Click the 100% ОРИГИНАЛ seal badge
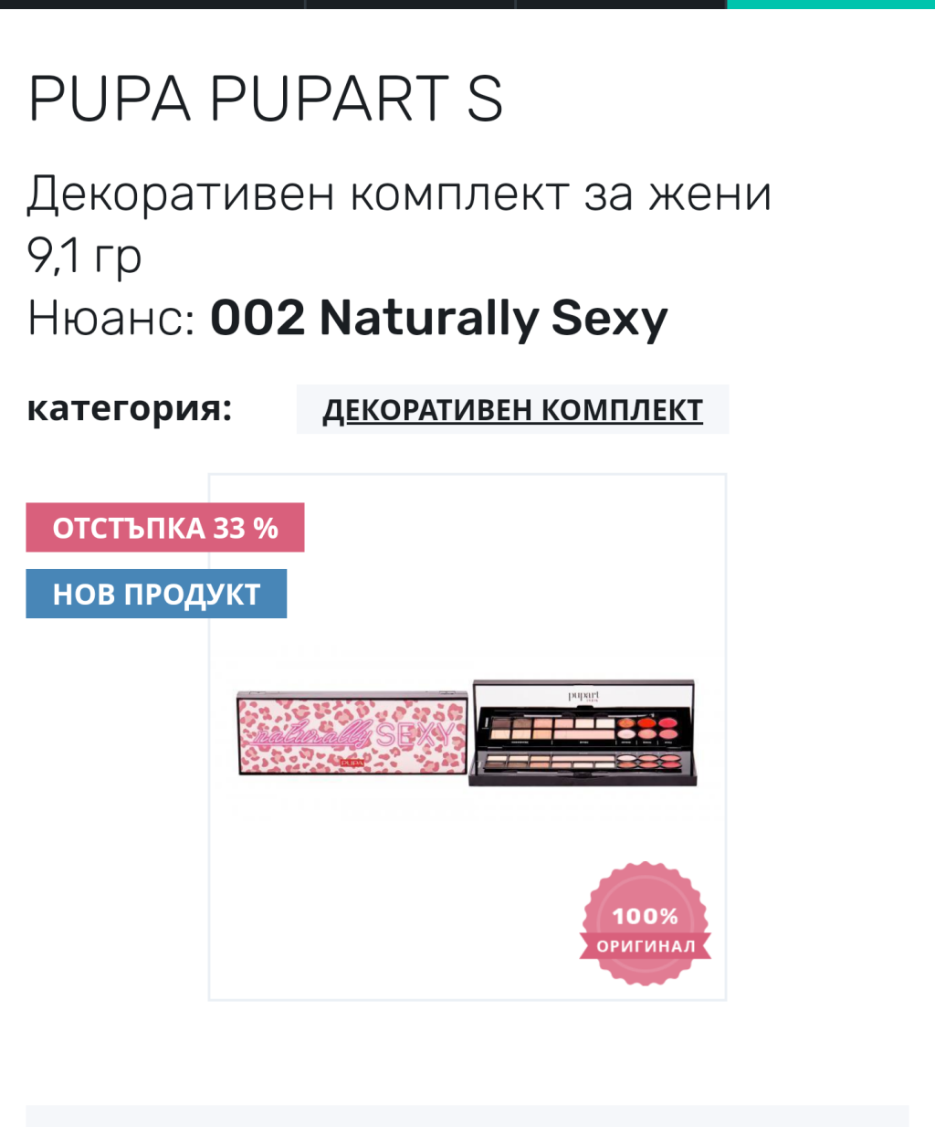This screenshot has width=935, height=1127. tap(646, 923)
